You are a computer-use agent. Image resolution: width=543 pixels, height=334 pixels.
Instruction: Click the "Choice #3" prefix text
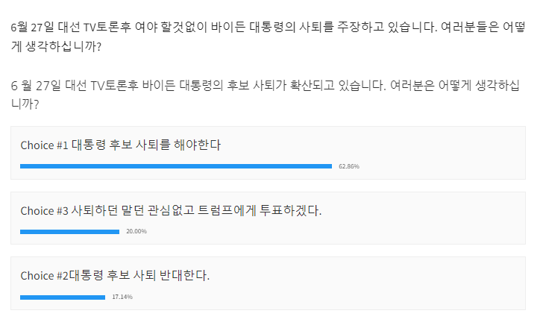44,211
